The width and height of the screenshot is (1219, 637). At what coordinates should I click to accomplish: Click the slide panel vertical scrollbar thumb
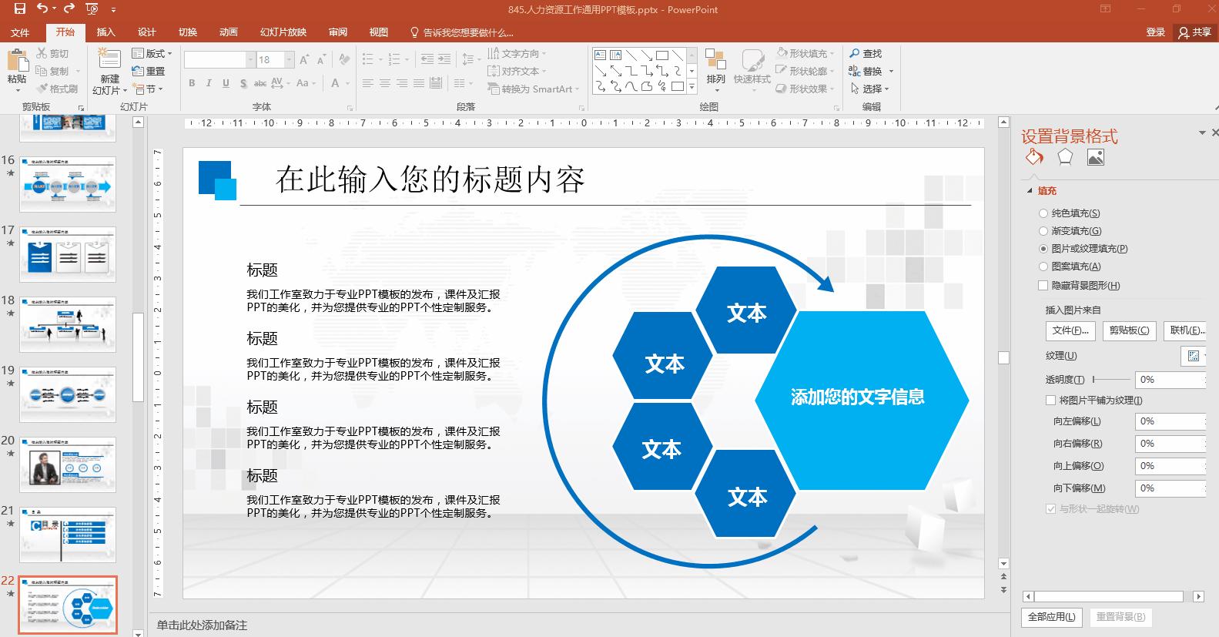pyautogui.click(x=139, y=357)
